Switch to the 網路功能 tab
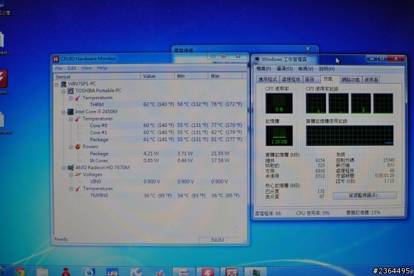The height and width of the screenshot is (276, 414). point(351,80)
